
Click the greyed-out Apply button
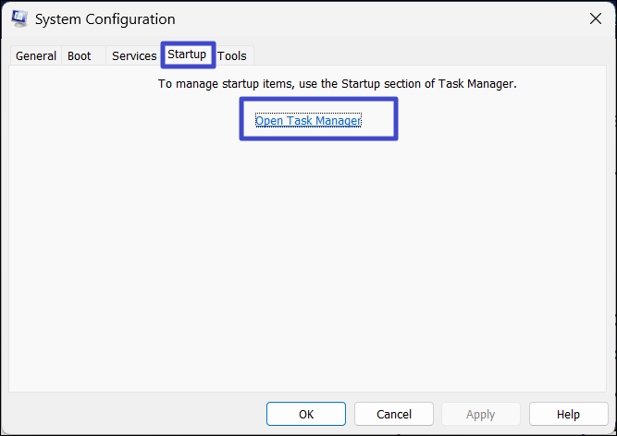[481, 414]
